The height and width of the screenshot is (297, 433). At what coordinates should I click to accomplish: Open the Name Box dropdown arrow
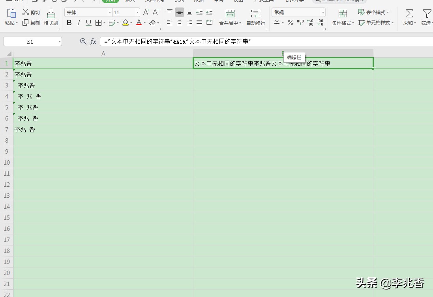(x=59, y=42)
